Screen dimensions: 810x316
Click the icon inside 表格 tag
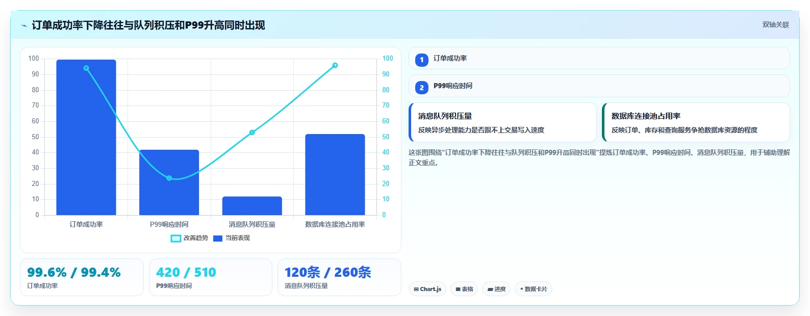click(458, 289)
